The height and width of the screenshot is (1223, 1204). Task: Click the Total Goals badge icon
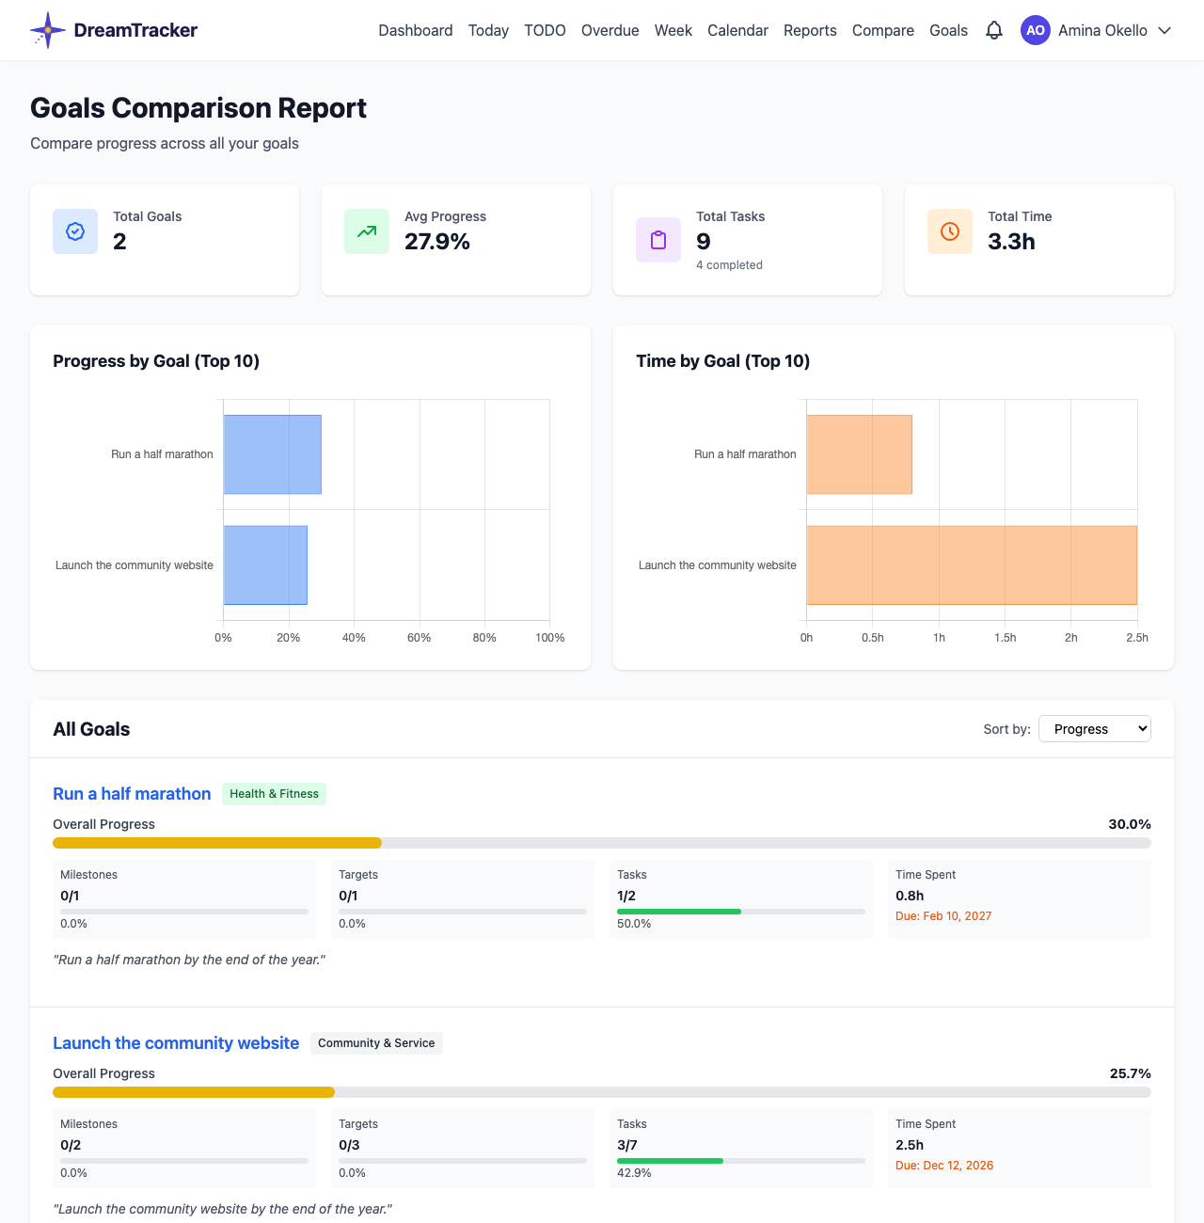coord(75,231)
